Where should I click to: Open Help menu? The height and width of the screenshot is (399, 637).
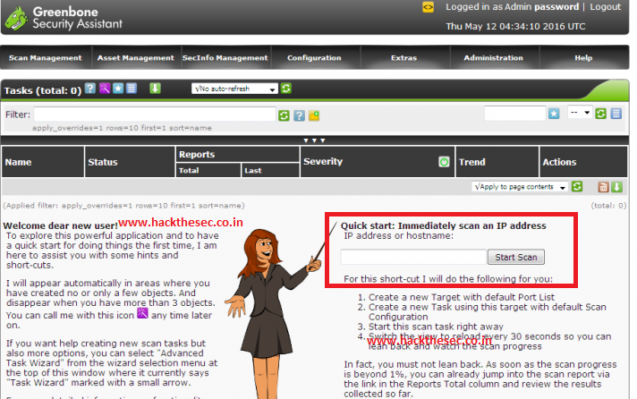point(583,57)
